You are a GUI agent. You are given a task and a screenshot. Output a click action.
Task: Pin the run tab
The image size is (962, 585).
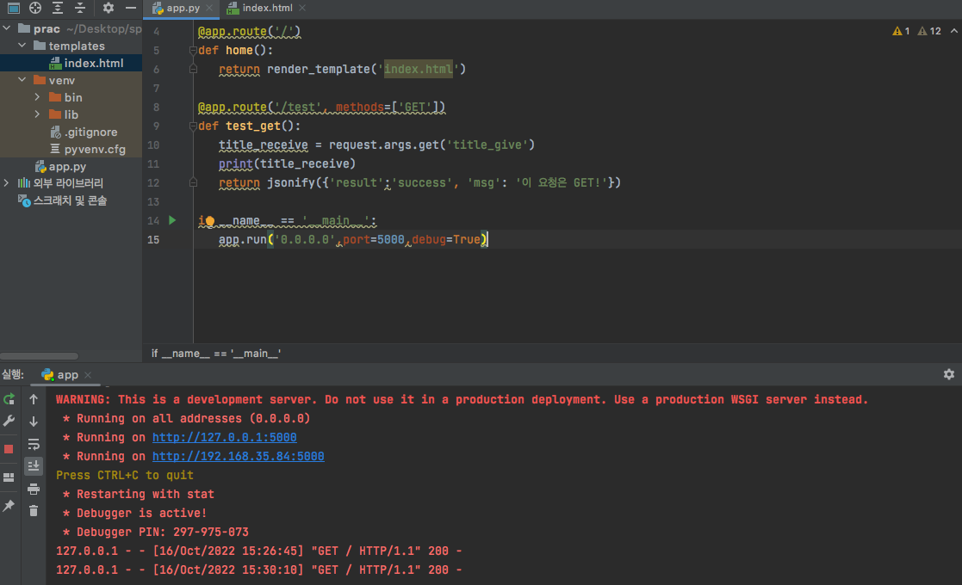(9, 506)
